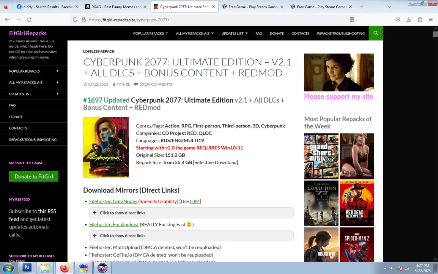The width and height of the screenshot is (438, 274).
Task: Open Donate in the top navigation
Action: coord(277,33)
